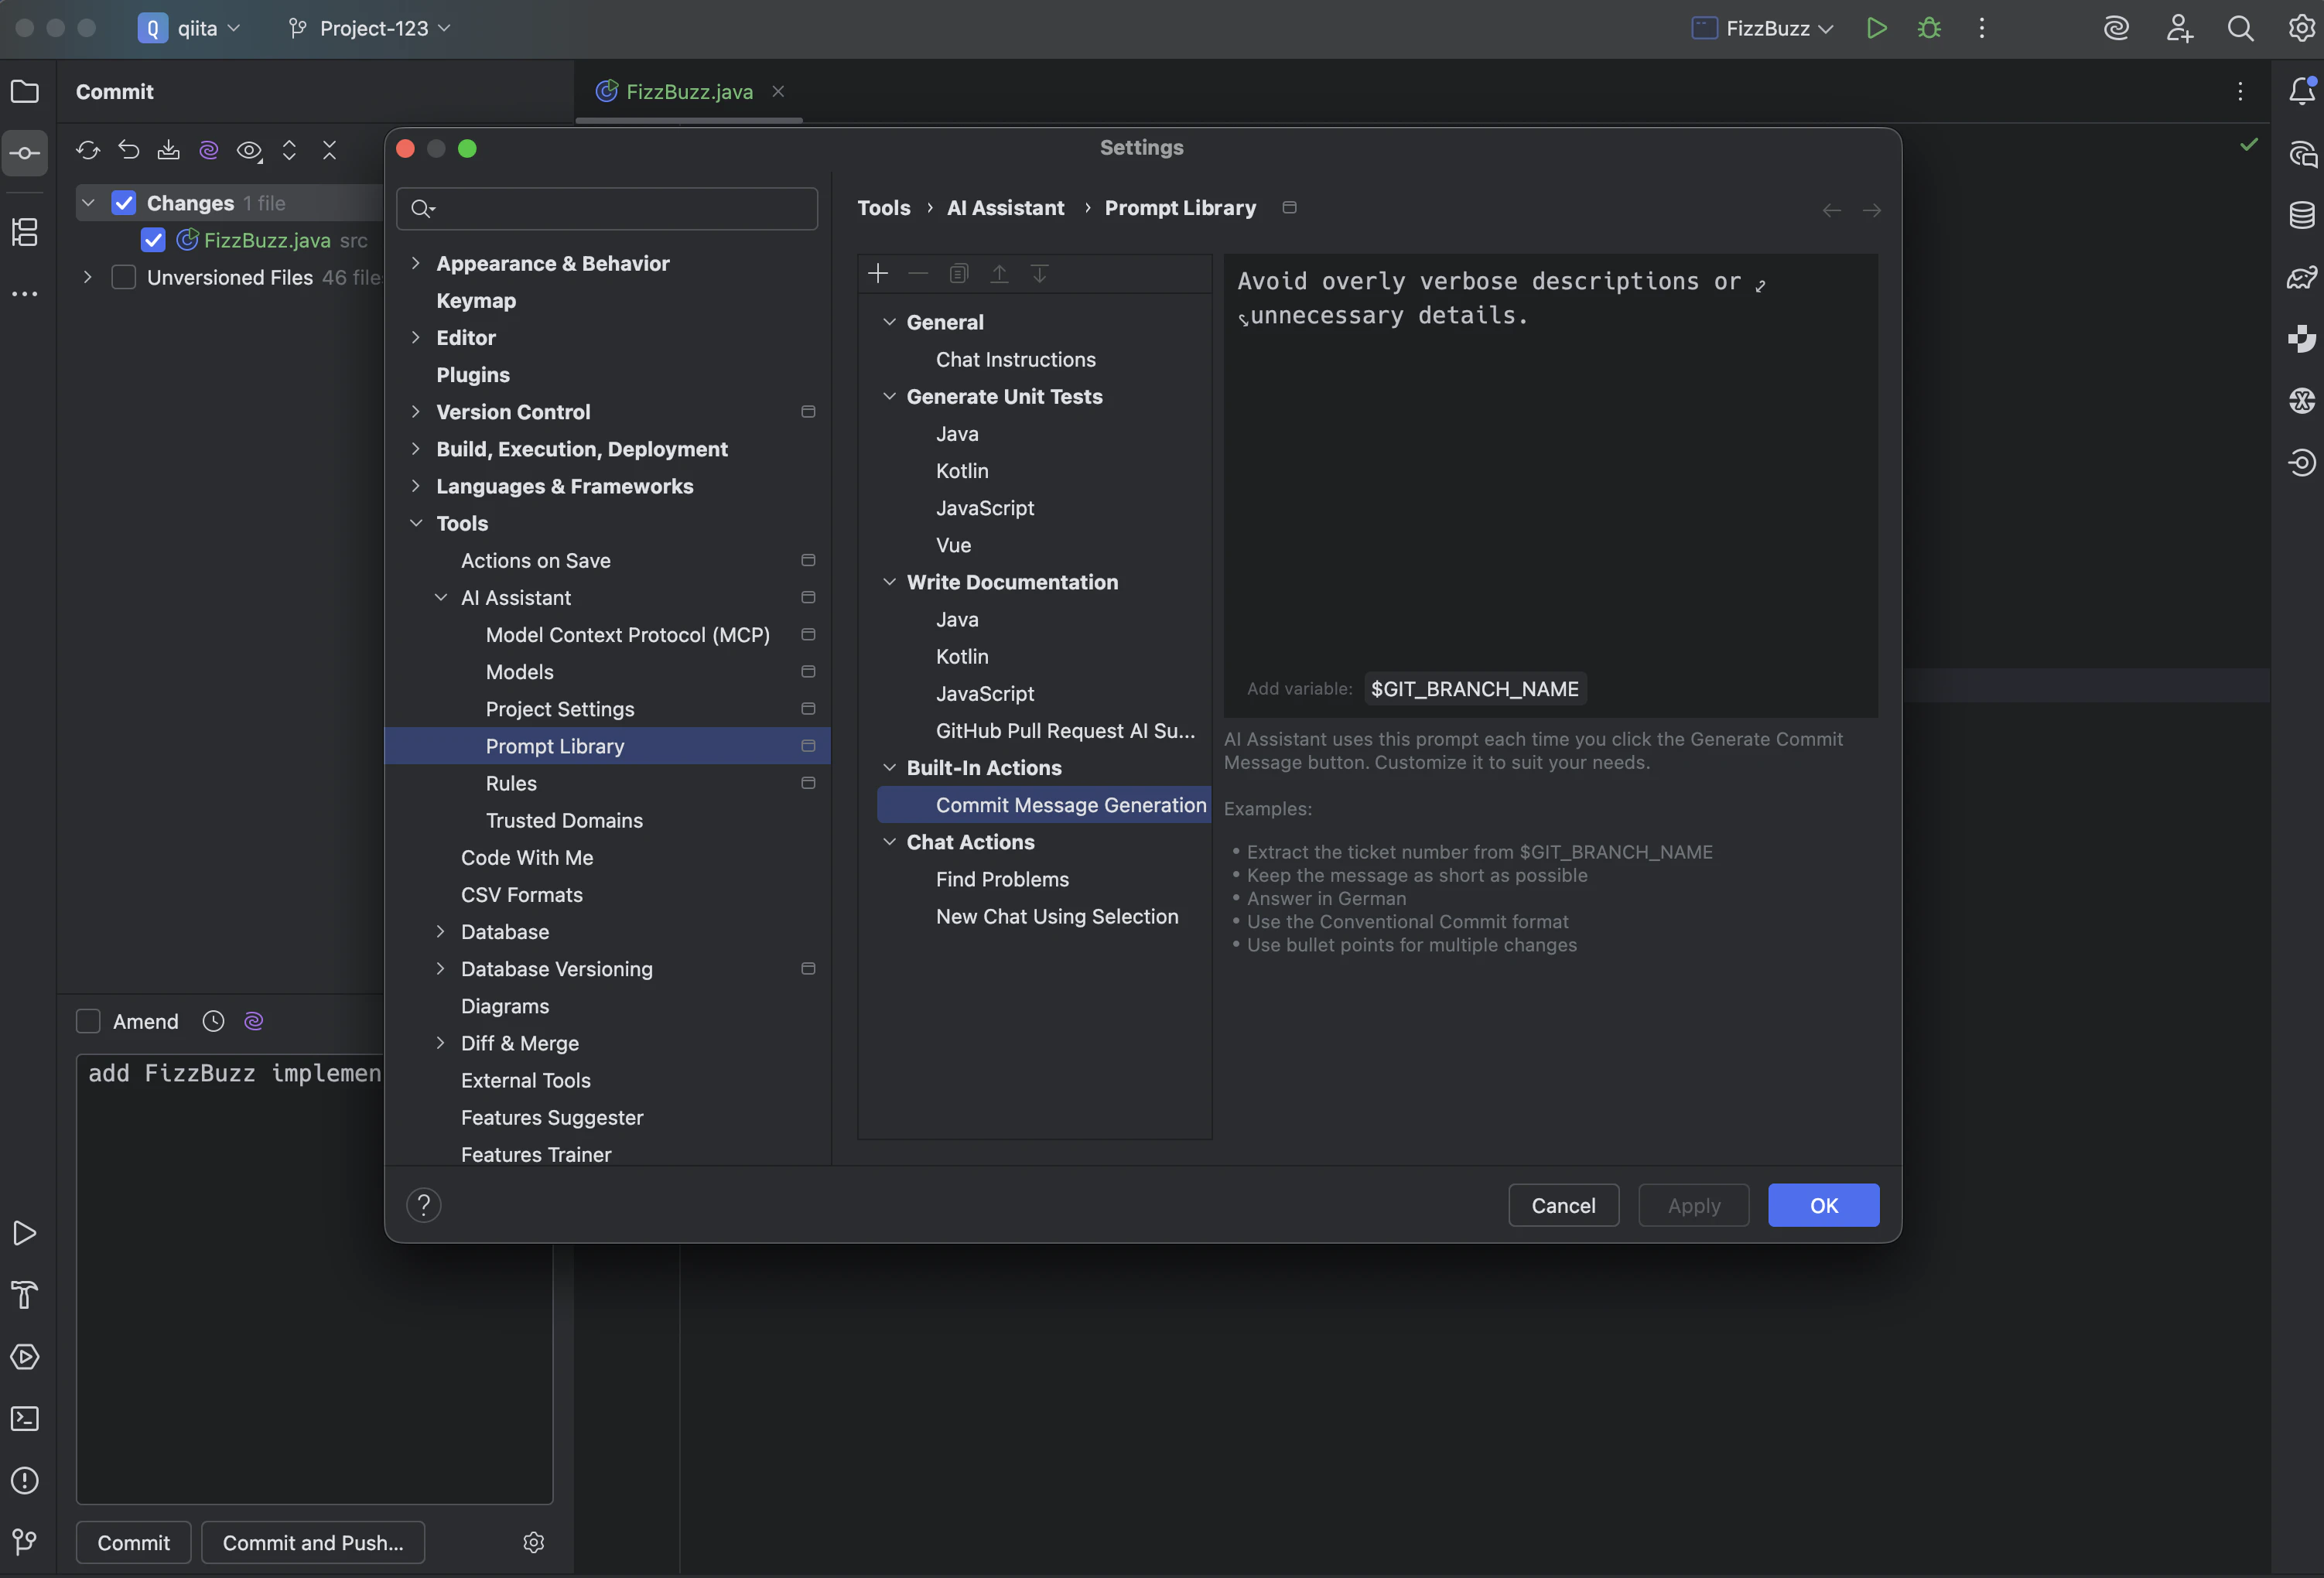This screenshot has height=1578, width=2324.
Task: Click the commit options gear icon
Action: pyautogui.click(x=533, y=1542)
